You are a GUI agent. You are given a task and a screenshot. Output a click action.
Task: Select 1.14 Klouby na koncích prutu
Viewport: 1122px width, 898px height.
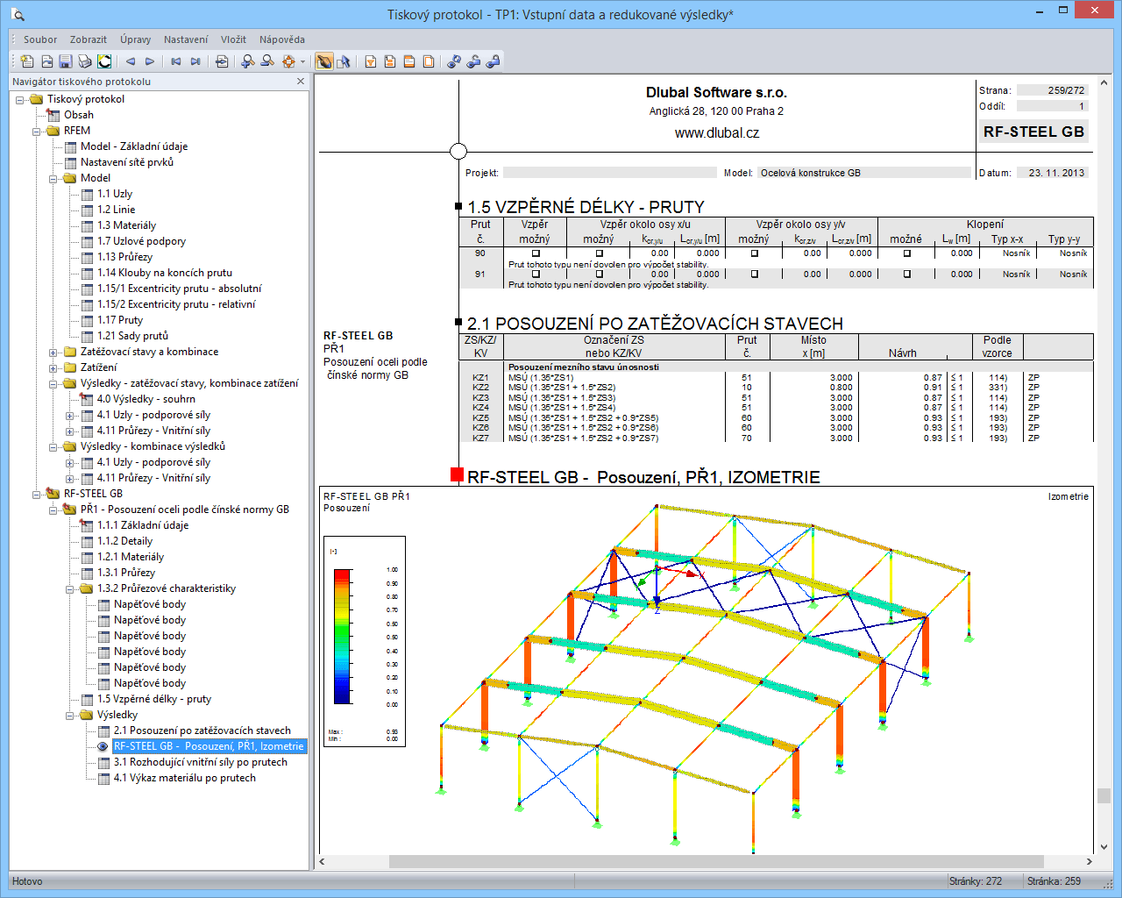point(165,273)
